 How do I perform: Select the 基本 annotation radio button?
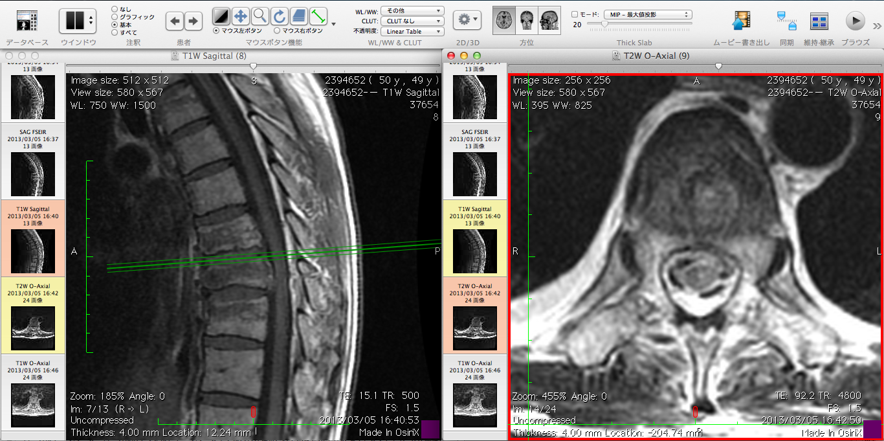(x=115, y=25)
